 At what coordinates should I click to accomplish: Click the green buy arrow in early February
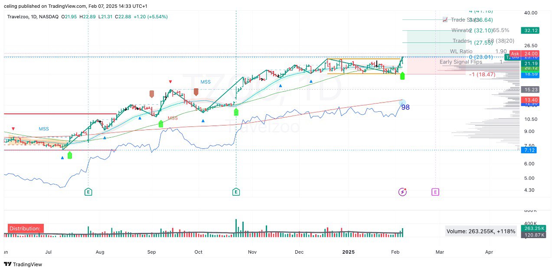tap(402, 76)
